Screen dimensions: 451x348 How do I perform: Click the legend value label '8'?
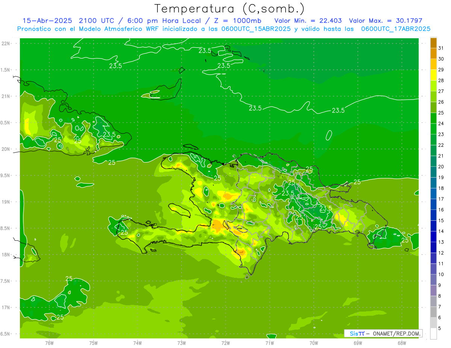coord(440,296)
